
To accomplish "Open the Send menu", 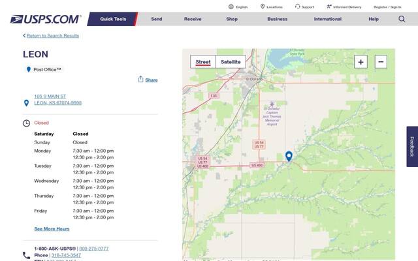I will point(157,19).
